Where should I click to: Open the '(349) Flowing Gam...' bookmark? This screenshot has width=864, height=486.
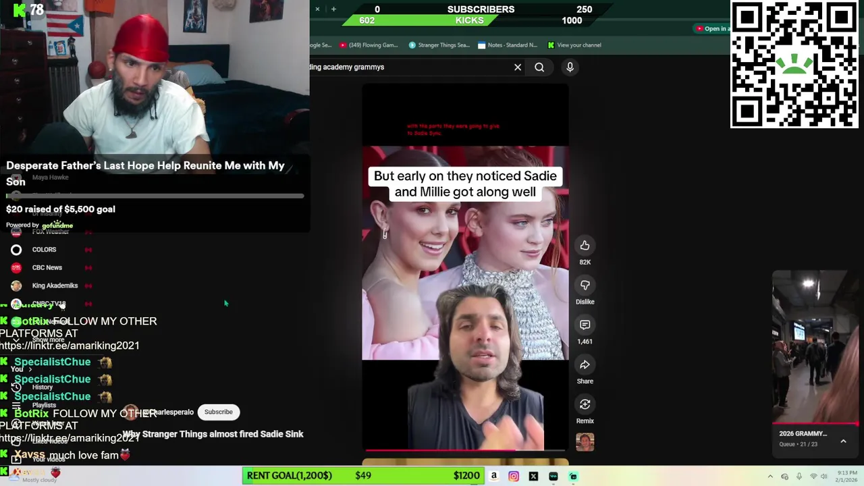[x=369, y=45]
